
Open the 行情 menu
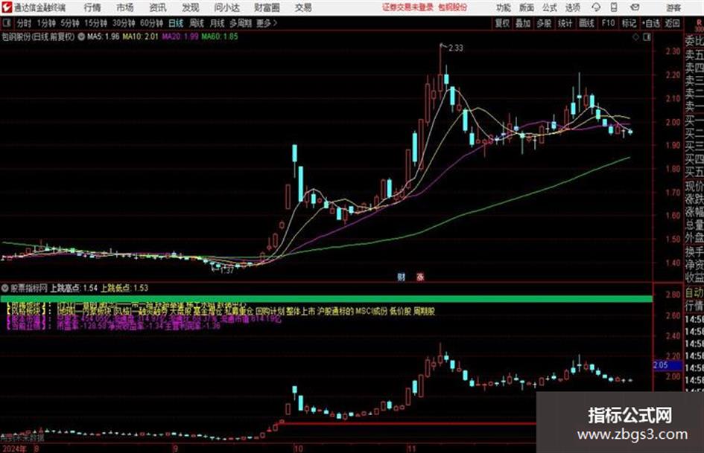coord(92,7)
